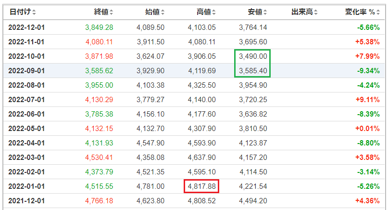Viewport: 388px width, 210px height.
Task: Sort by 変化率 % column arrows
Action: click(378, 12)
